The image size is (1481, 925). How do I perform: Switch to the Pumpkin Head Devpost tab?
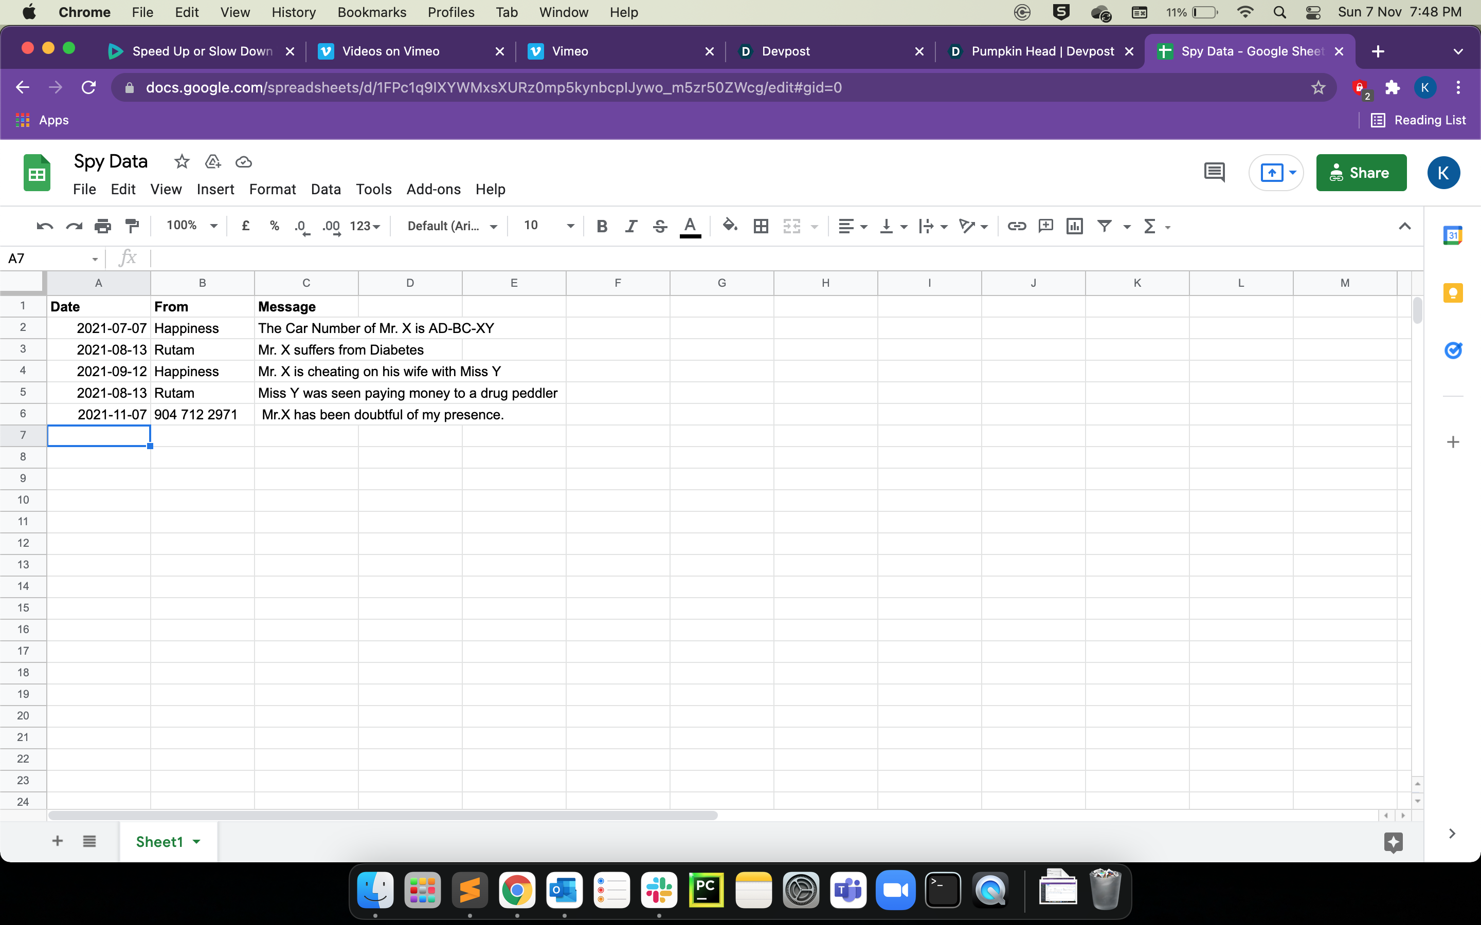coord(1041,51)
